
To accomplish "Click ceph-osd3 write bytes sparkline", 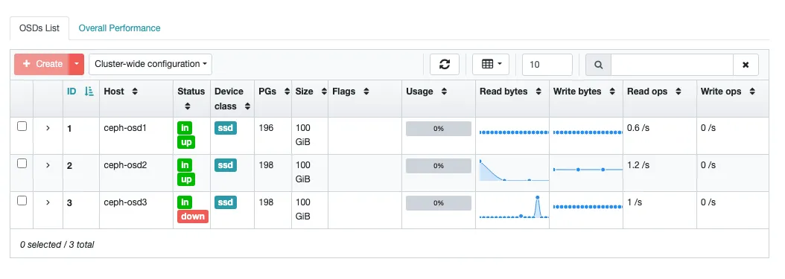I will [x=588, y=207].
